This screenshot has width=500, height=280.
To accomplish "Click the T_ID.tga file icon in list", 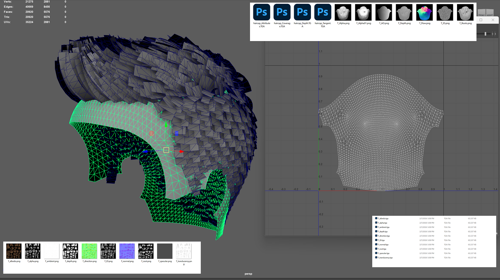I will click(376, 240).
